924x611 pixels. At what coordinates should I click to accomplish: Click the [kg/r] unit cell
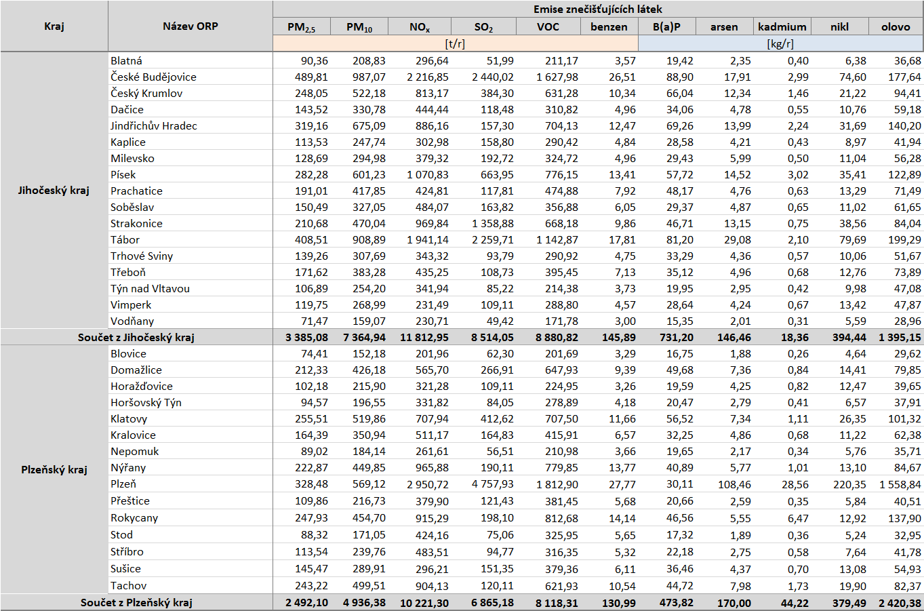click(x=780, y=43)
